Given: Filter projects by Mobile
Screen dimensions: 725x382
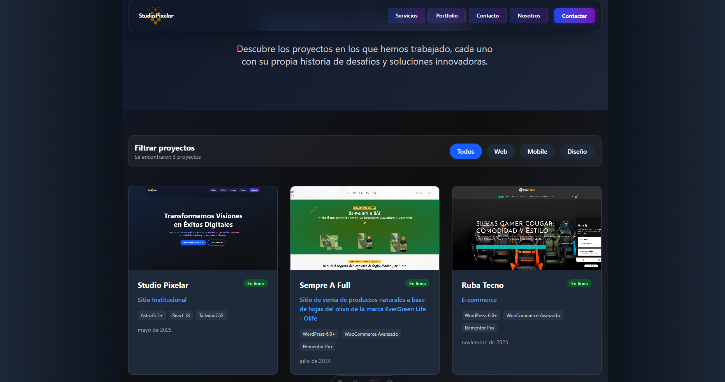Looking at the screenshot, I should 537,151.
